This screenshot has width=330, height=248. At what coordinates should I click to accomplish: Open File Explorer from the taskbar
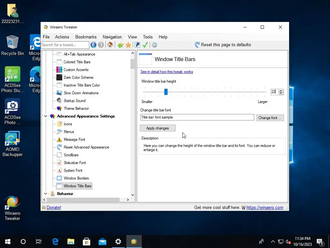[x=71, y=242]
